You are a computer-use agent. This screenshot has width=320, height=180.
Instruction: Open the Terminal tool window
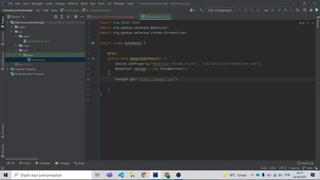tap(62, 163)
